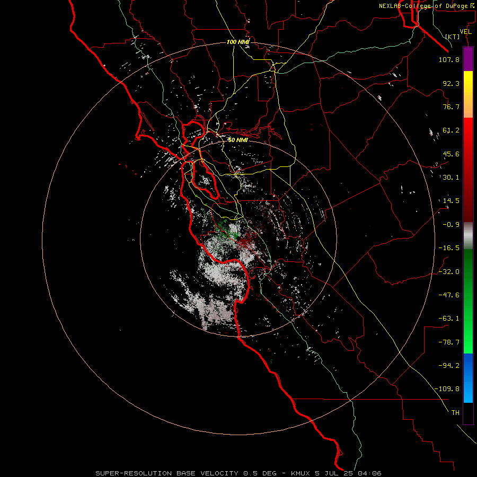Screen dimensions: 477x477
Task: Pick the gray near-zero segment of the colorbar
Action: tap(468, 236)
